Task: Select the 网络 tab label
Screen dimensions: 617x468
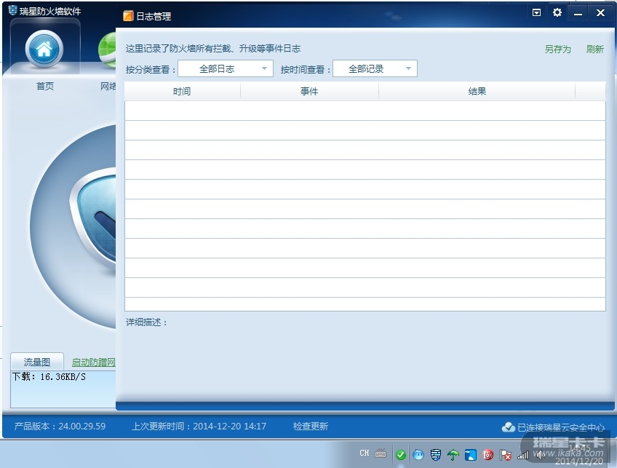Action: click(x=108, y=86)
